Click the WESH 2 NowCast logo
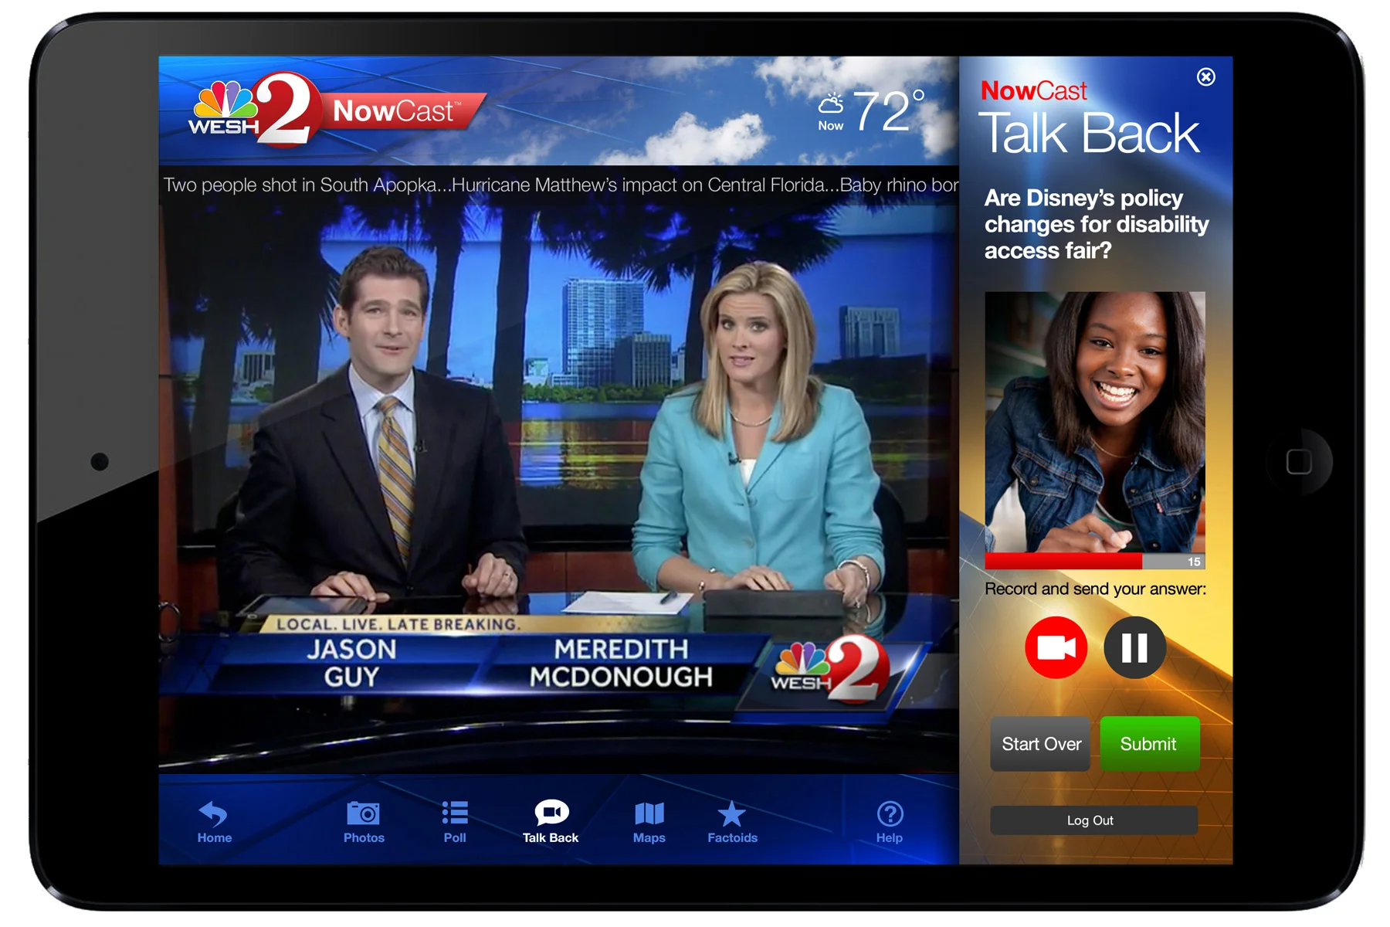The image size is (1390, 927). (x=336, y=110)
